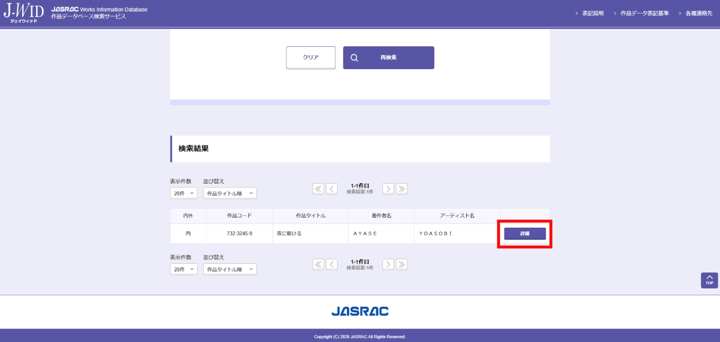Open the 表示件数 20件 dropdown above results
The height and width of the screenshot is (342, 720).
click(183, 193)
